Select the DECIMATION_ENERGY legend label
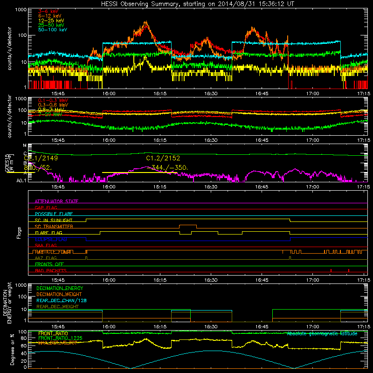This screenshot has height=373, width=373. (x=60, y=288)
